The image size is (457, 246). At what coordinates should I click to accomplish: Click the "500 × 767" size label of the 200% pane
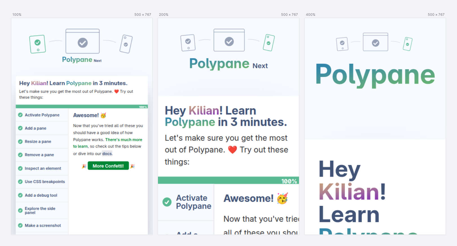tap(289, 15)
